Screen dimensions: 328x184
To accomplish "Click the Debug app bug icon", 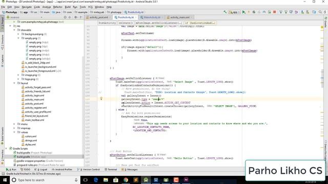I will tap(254, 12).
